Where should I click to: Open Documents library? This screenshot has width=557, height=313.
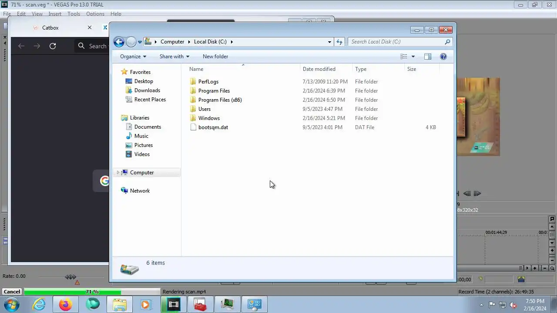pyautogui.click(x=148, y=127)
